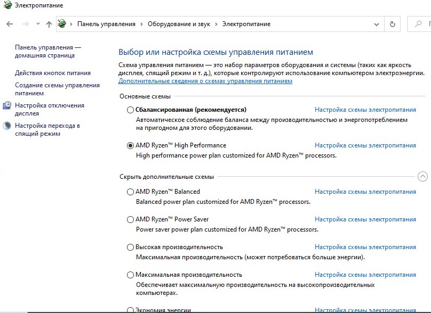
Task: Open plan settings for AMD Ryzen Balanced
Action: [x=365, y=192]
